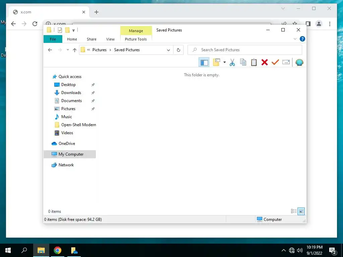Click the folder settings toolbar icon
The image size is (343, 257).
[216, 63]
